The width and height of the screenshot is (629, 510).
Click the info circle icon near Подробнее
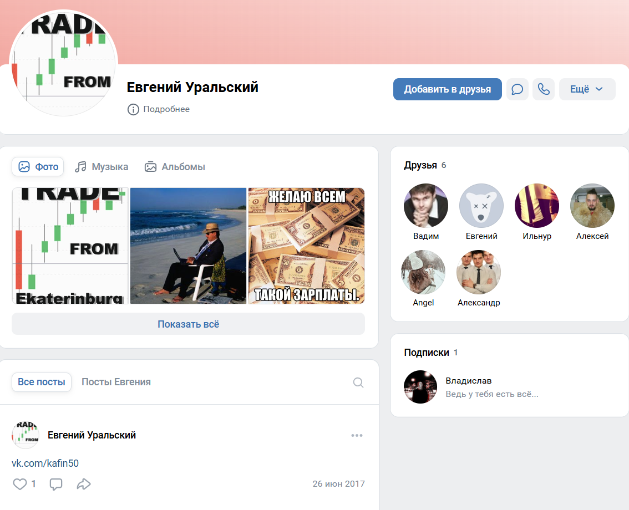point(133,109)
